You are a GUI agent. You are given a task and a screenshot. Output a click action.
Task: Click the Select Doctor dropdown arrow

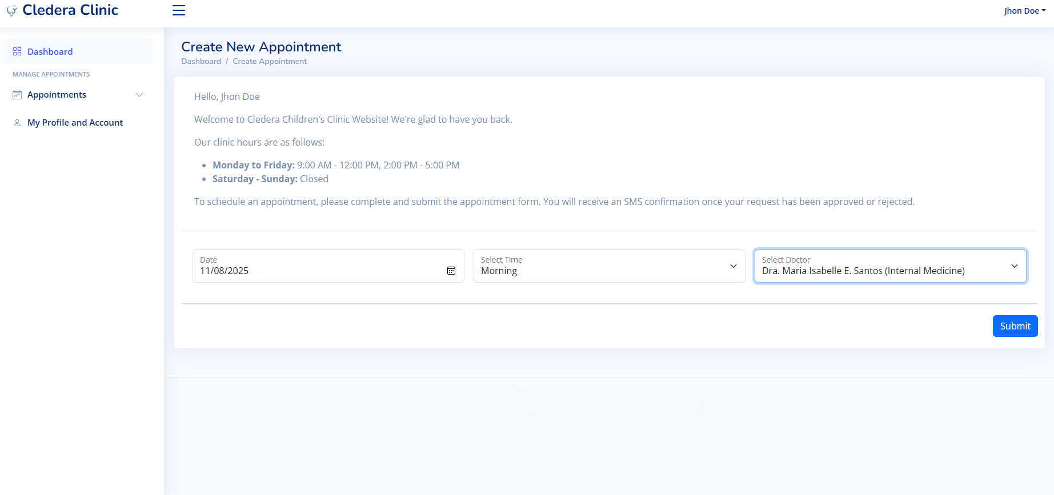1015,266
